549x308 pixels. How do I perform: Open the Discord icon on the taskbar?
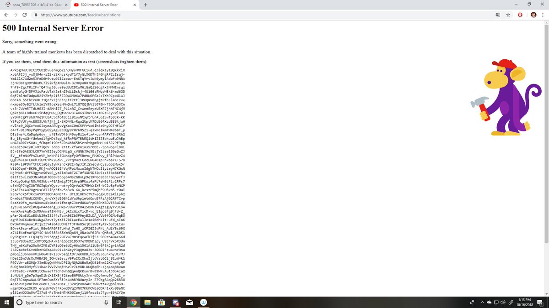pos(176,302)
